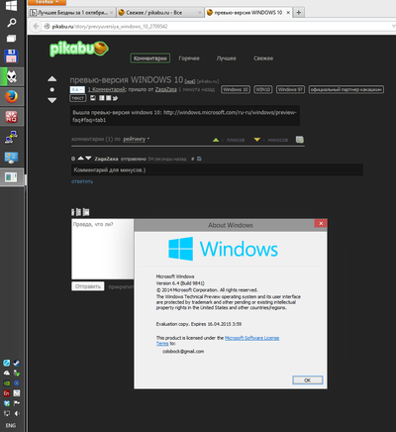Click the comment permalink hash symbol

pyautogui.click(x=193, y=159)
